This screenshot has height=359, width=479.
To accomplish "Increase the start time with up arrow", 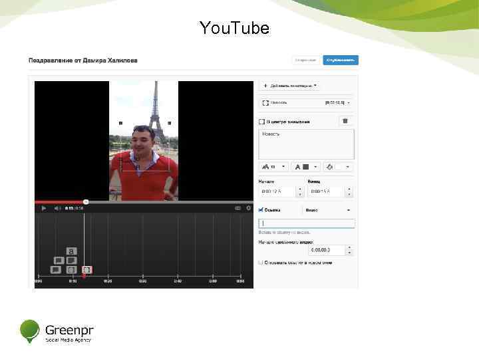I will coord(300,189).
